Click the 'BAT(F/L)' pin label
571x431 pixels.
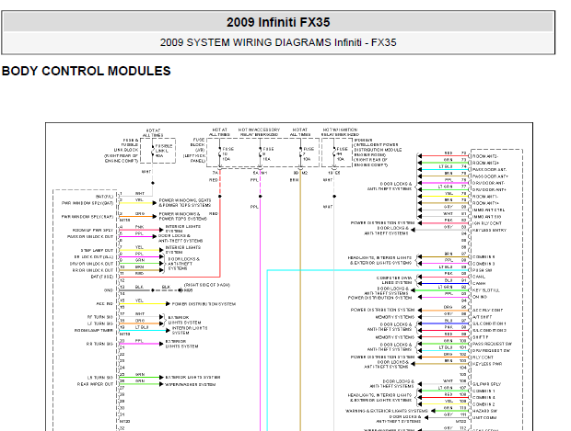(104, 197)
